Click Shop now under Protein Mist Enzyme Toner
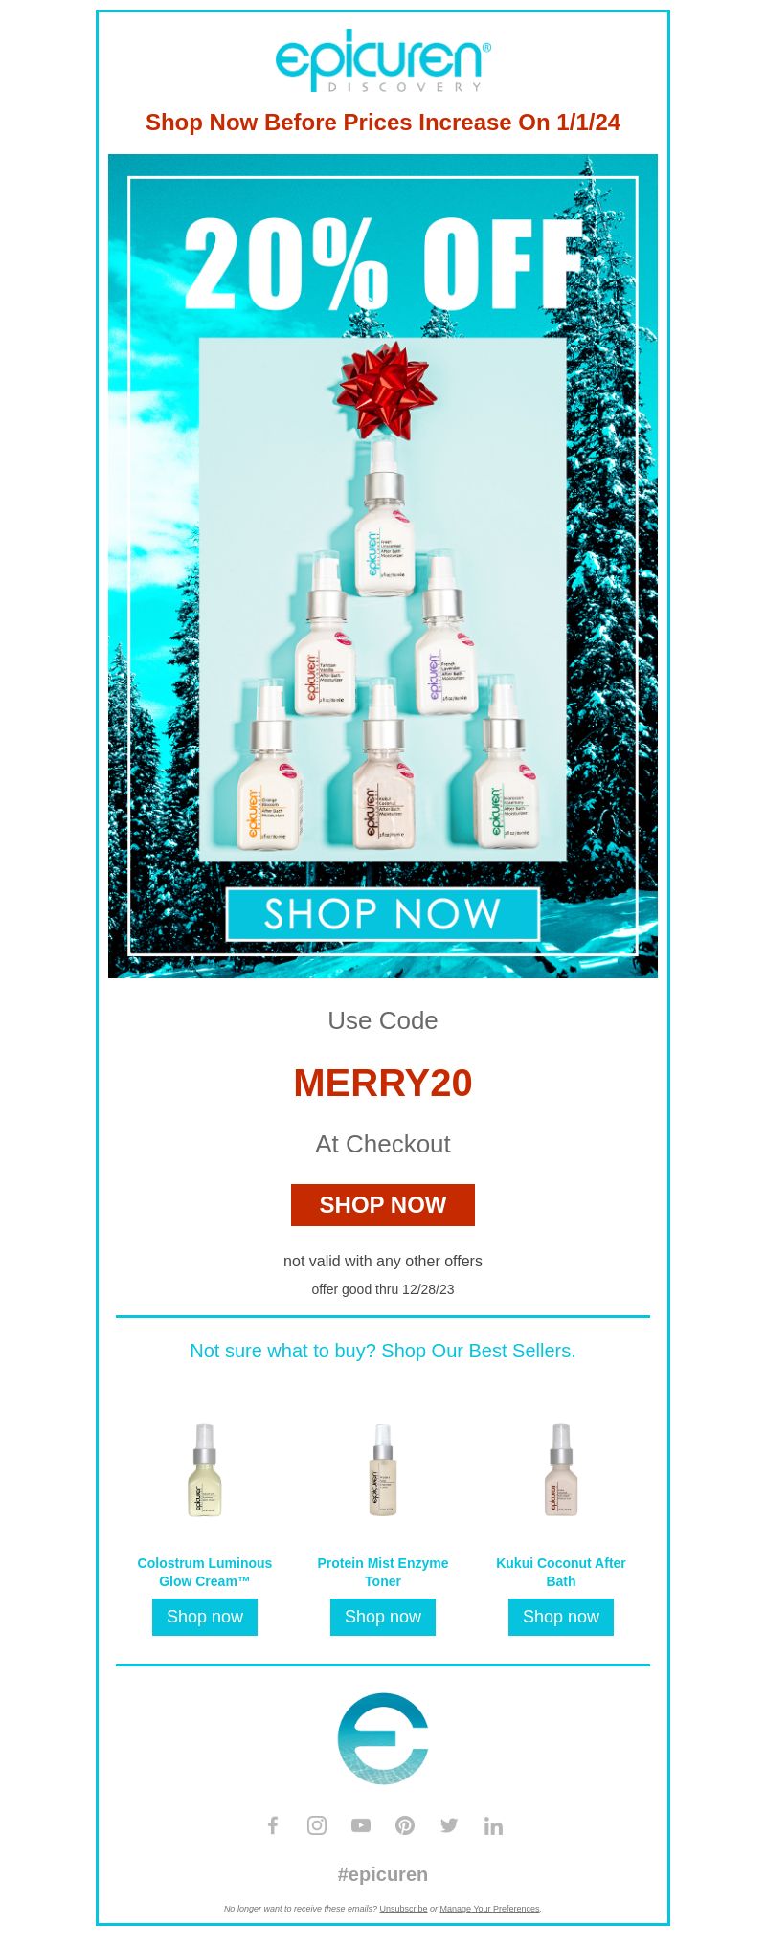 (x=383, y=1617)
